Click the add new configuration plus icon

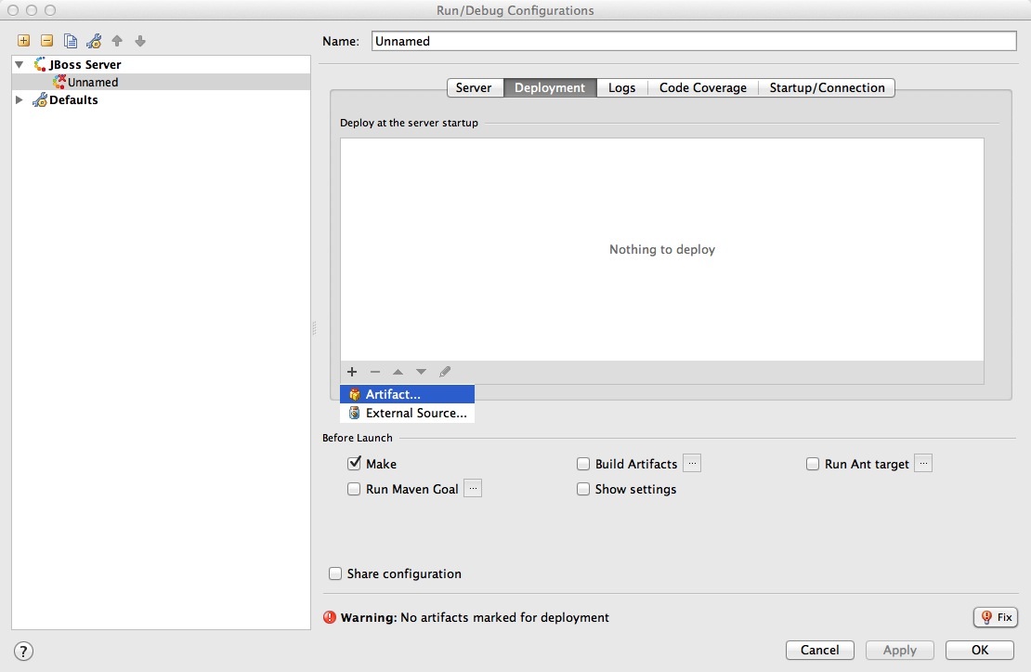pyautogui.click(x=23, y=41)
